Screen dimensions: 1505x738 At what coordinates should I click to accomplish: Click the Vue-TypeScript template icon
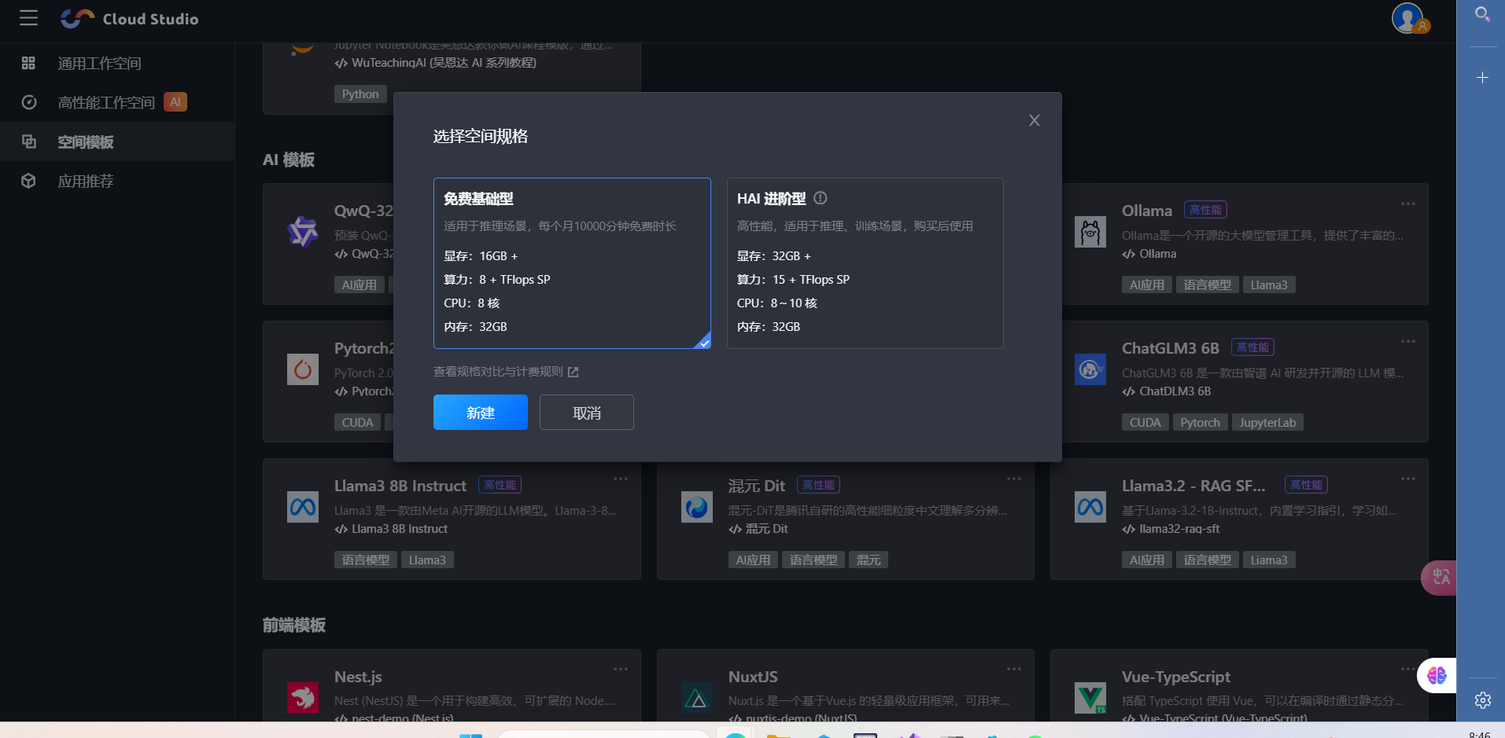pos(1090,697)
